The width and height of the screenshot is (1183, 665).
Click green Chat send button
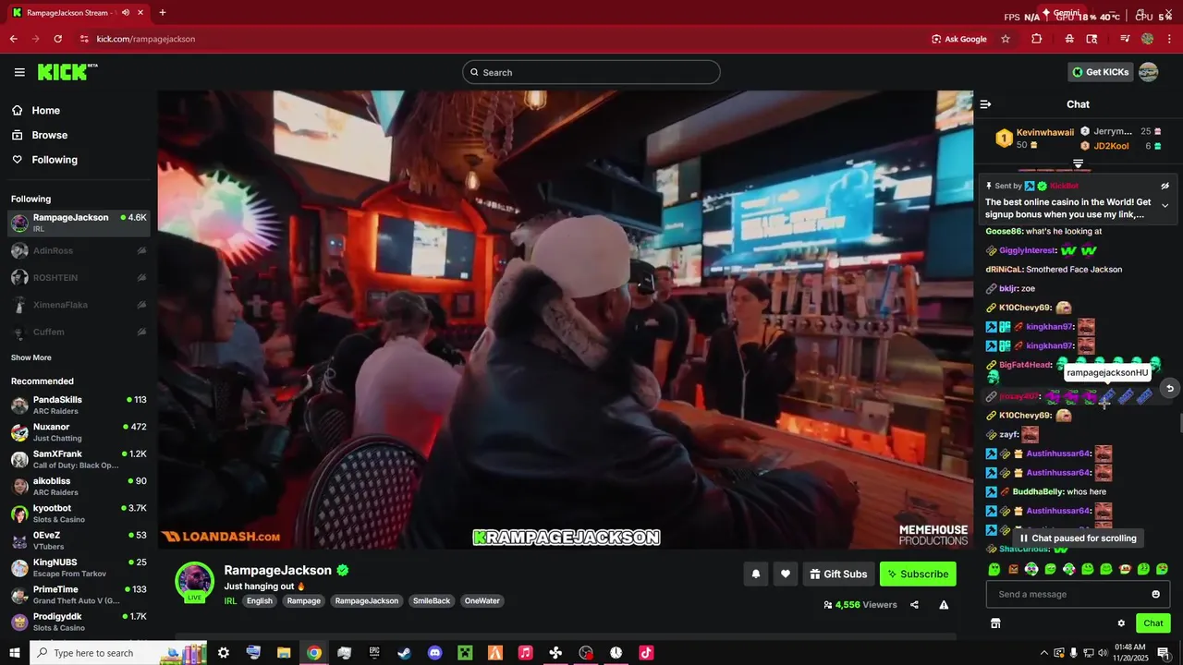(1153, 623)
